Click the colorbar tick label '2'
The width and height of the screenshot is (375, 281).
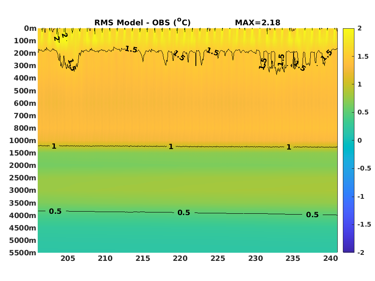(360, 28)
